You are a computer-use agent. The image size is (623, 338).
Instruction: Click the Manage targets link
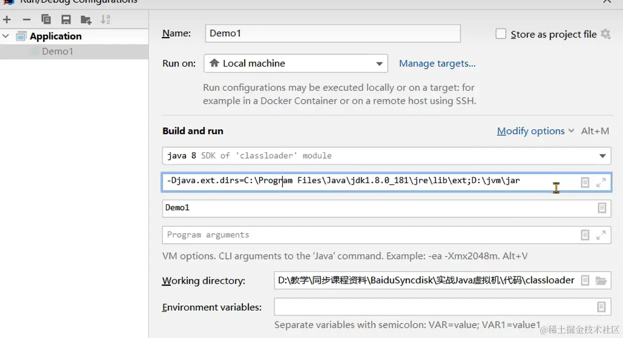click(437, 63)
